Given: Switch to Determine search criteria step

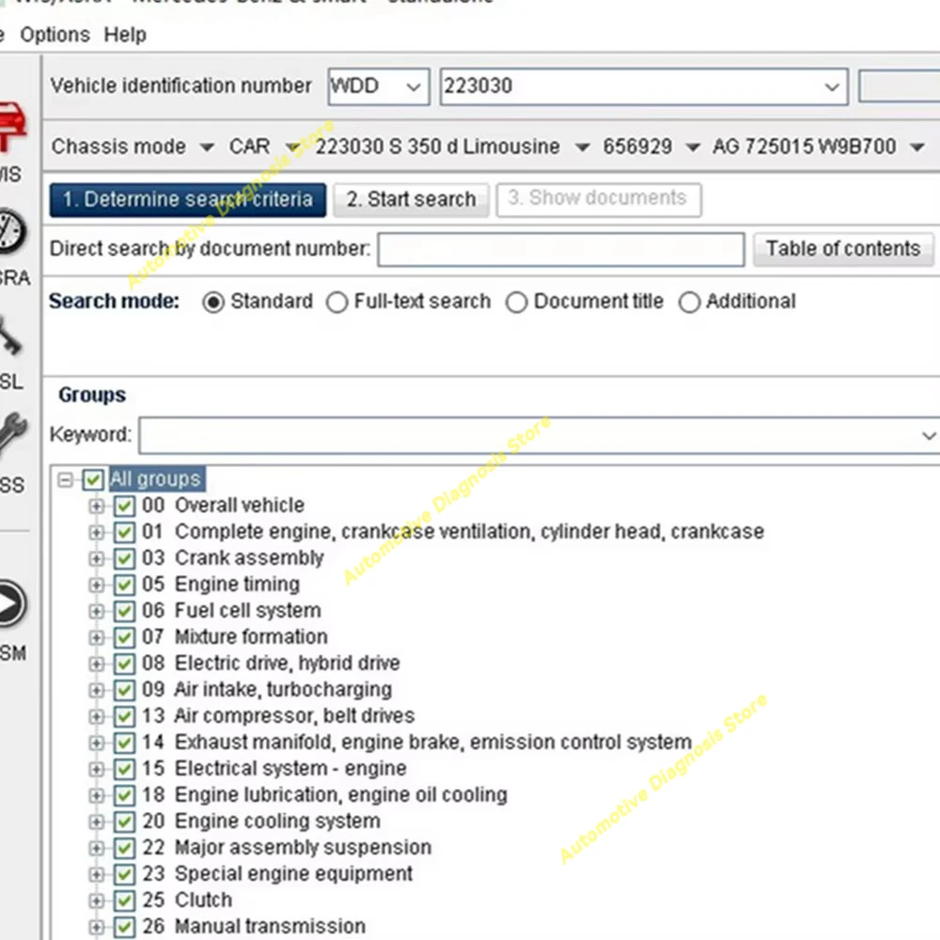Looking at the screenshot, I should tap(188, 199).
